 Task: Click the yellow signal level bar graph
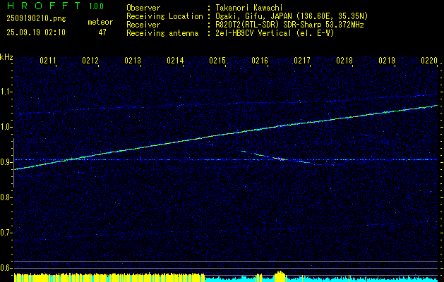[109, 277]
